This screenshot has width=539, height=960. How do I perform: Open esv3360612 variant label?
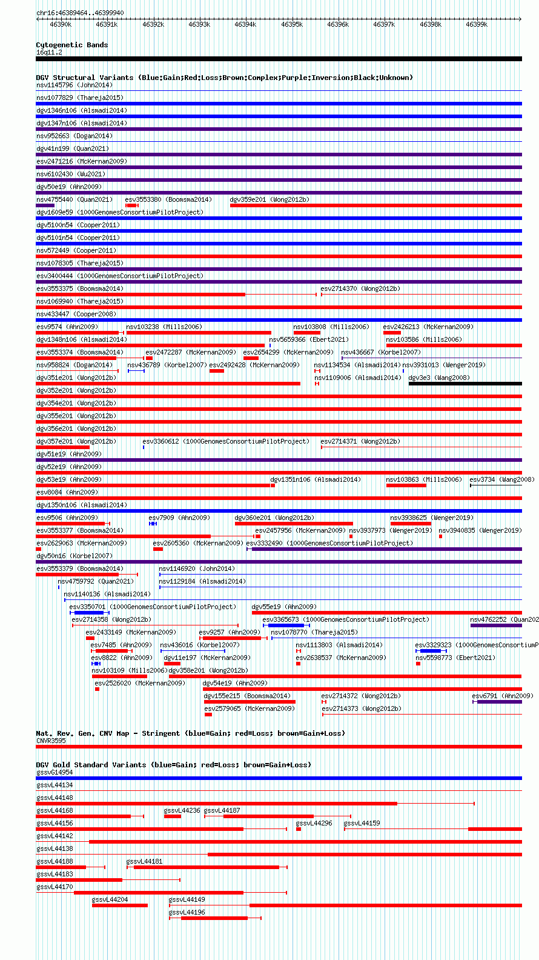(x=226, y=441)
